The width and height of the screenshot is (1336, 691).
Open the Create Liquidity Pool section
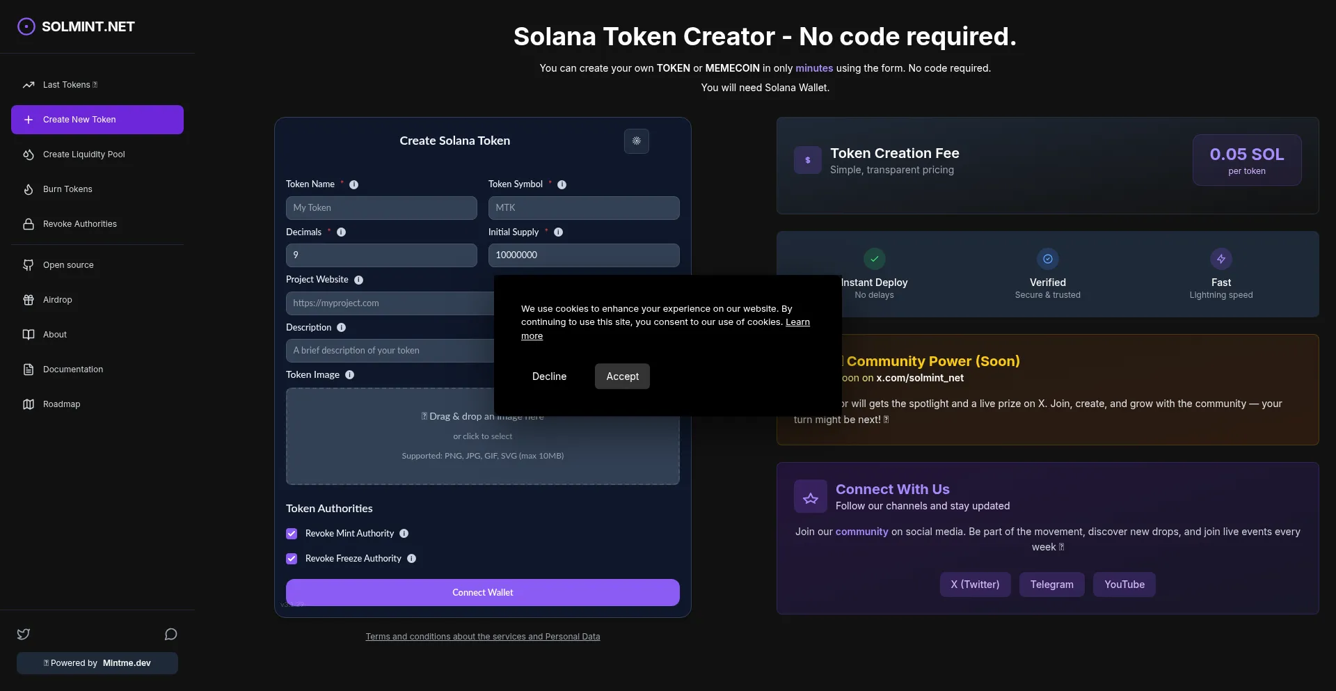[x=84, y=154]
